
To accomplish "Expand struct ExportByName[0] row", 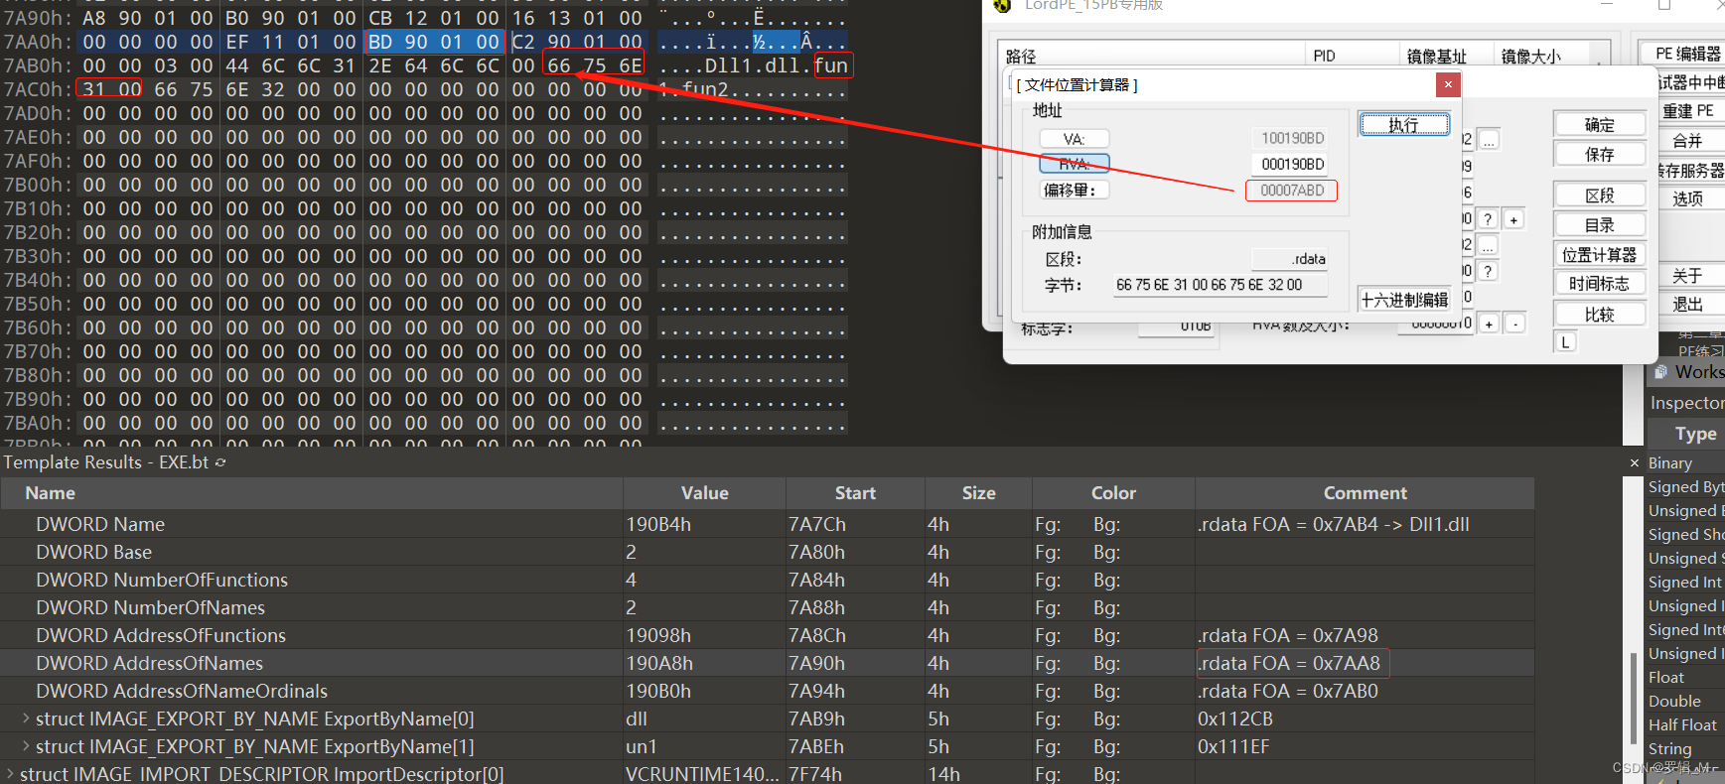I will (x=26, y=719).
